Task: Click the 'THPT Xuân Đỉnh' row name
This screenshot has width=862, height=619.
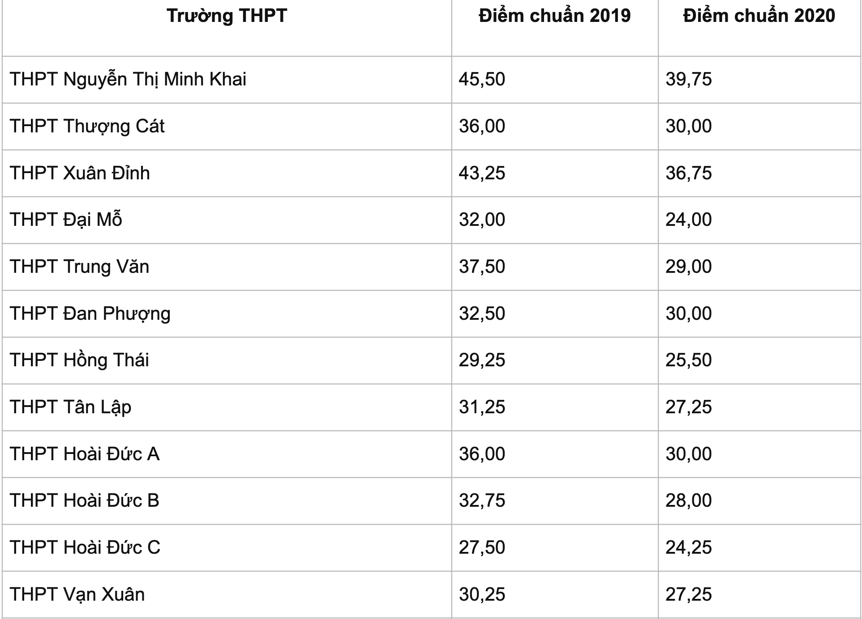Action: coord(80,173)
